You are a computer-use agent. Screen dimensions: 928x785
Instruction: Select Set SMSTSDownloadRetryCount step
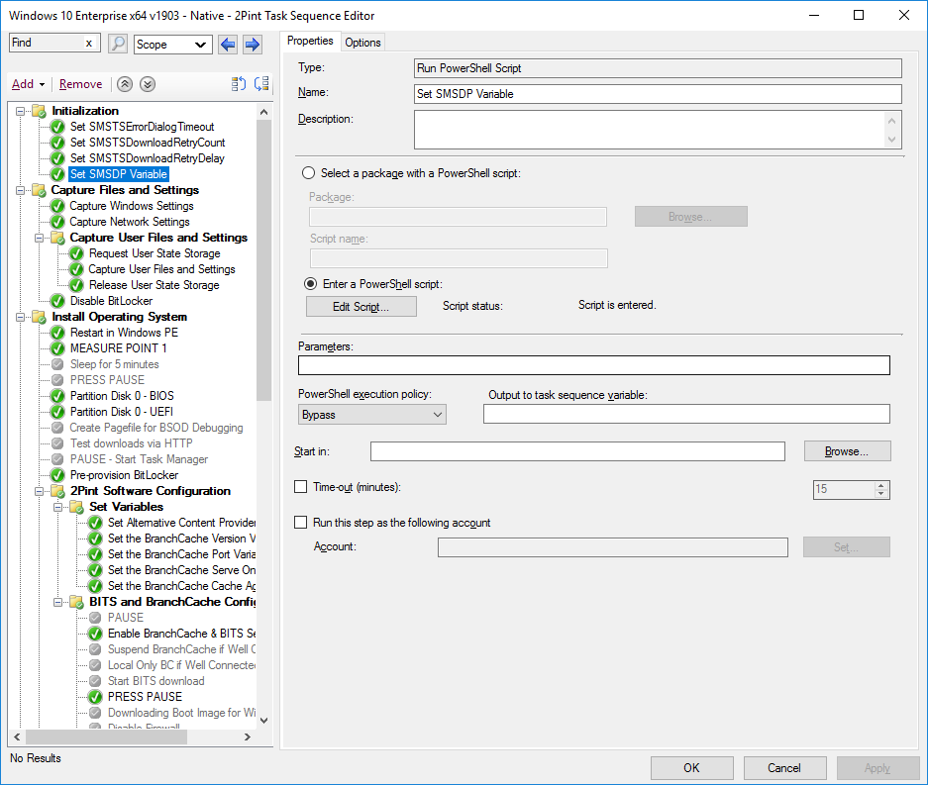tap(148, 143)
